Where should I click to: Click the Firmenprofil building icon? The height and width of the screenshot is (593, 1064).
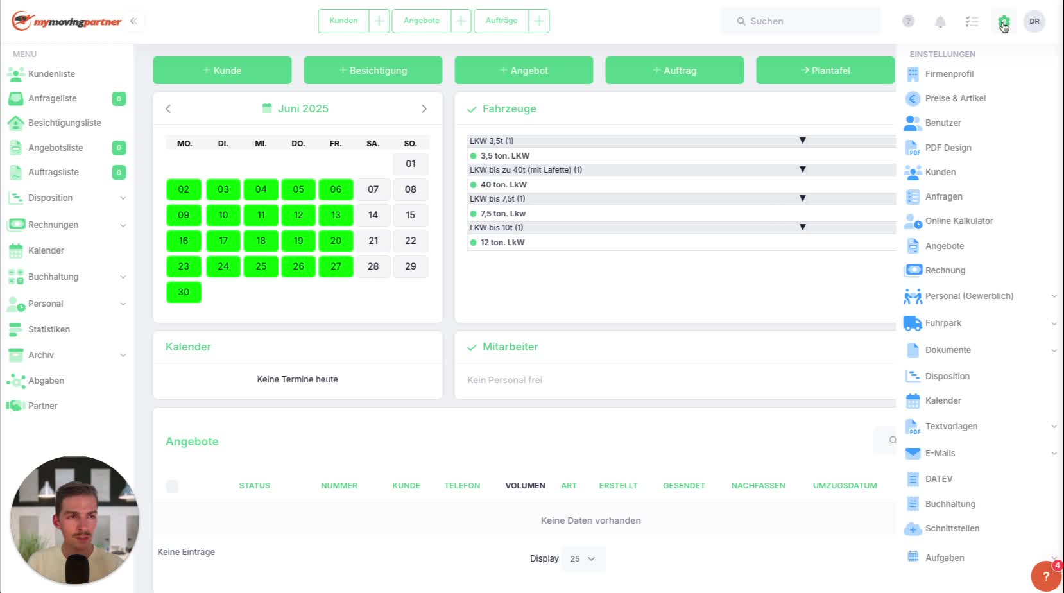913,74
